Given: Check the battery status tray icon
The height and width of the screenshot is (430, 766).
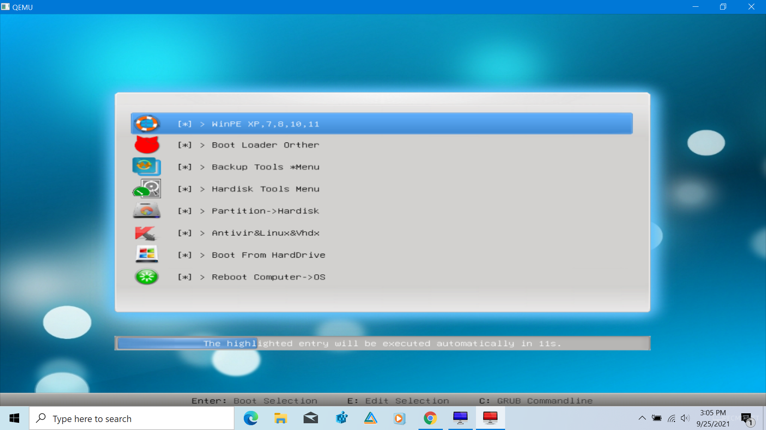Looking at the screenshot, I should tap(657, 418).
